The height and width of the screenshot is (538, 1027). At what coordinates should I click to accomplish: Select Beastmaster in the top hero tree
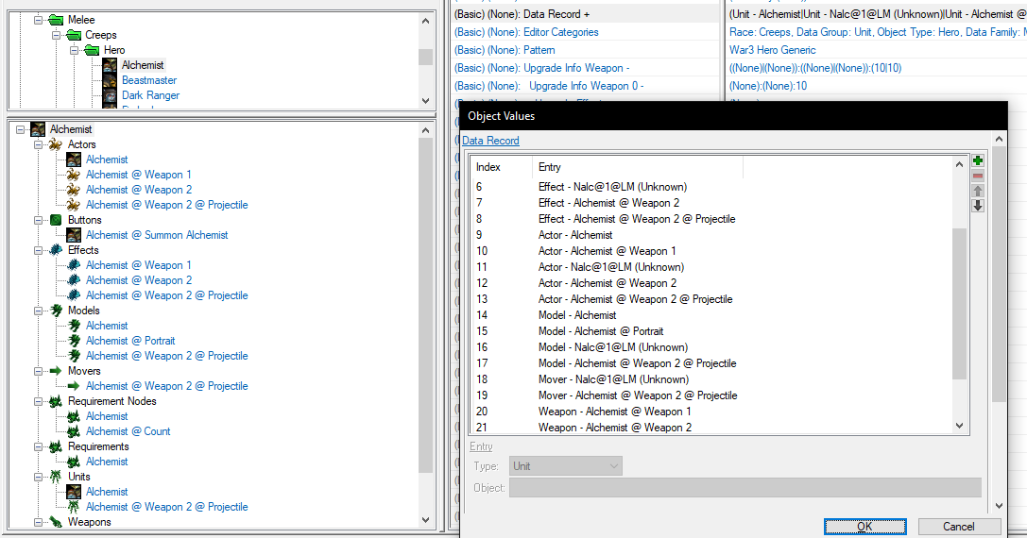tap(149, 80)
